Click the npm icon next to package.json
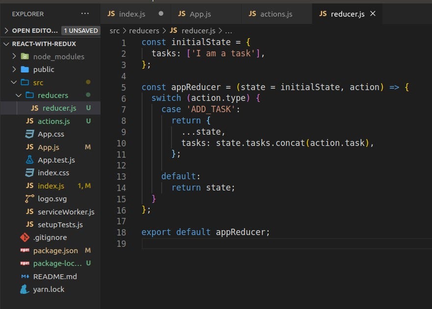 [25, 250]
